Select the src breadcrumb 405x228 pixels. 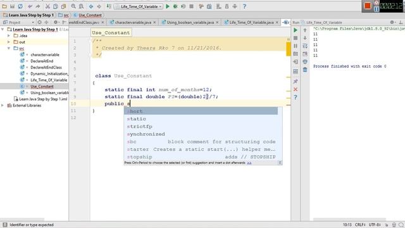click(x=64, y=15)
